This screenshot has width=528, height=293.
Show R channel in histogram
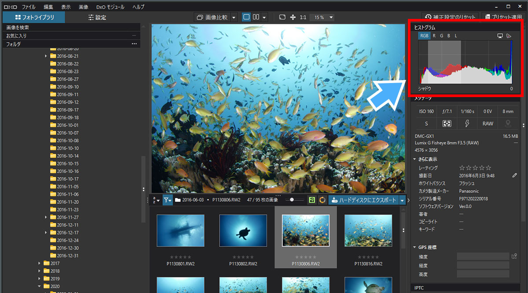coord(434,36)
